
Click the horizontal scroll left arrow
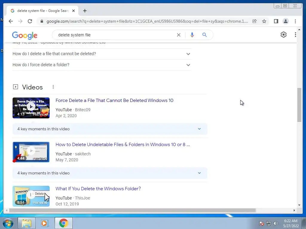tap(7, 210)
